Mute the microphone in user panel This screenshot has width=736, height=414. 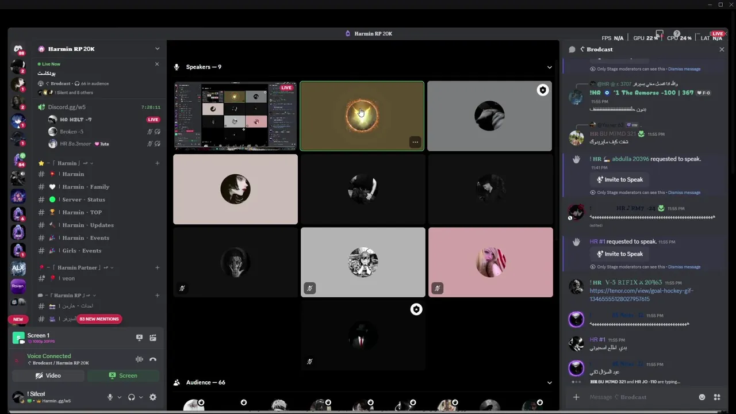tap(110, 397)
